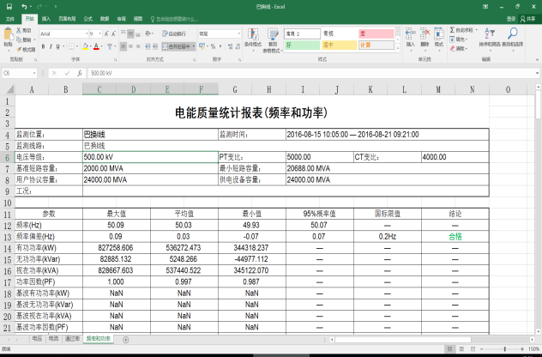Open the 文件 (File) menu tab
Image resolution: width=542 pixels, height=357 pixels.
(x=10, y=19)
